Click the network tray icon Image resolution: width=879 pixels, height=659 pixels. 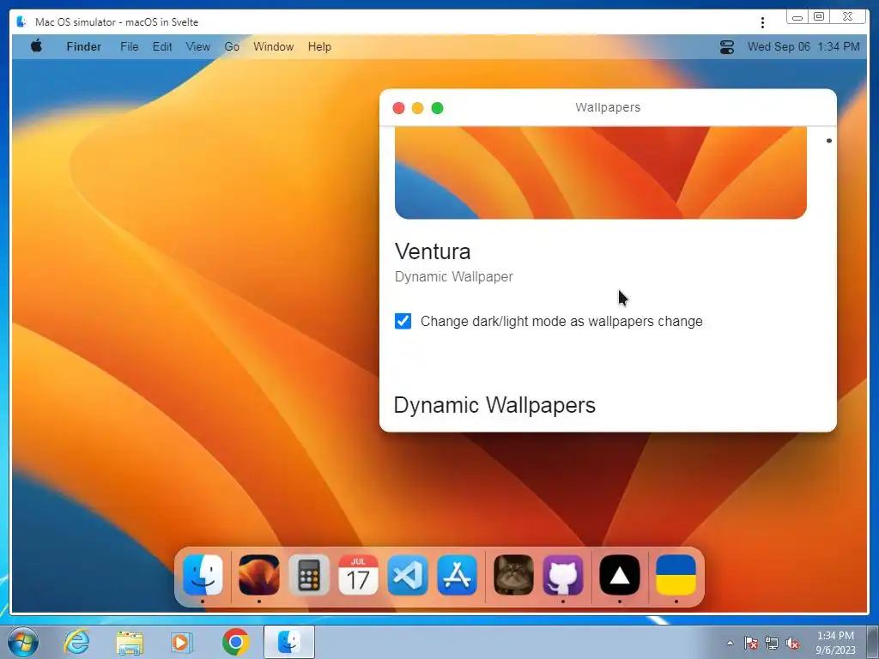pyautogui.click(x=772, y=643)
